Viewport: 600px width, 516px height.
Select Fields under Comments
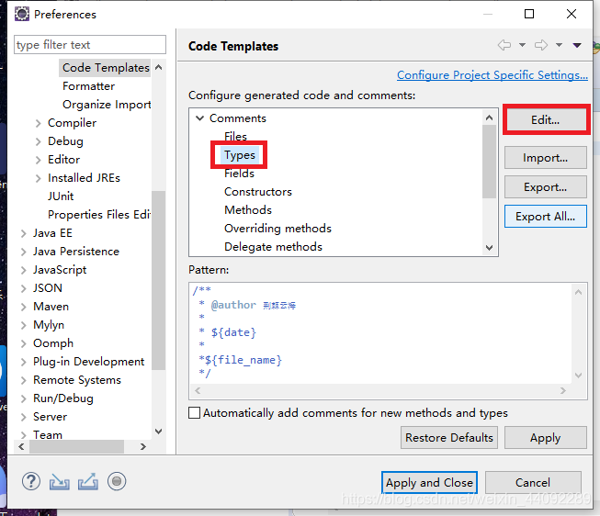[x=239, y=174]
